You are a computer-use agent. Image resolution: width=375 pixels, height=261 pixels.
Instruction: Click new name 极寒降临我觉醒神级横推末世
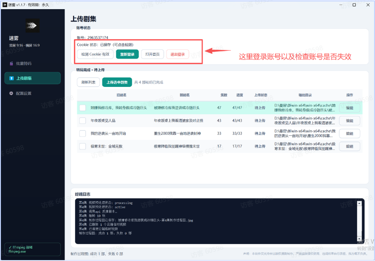177,146
